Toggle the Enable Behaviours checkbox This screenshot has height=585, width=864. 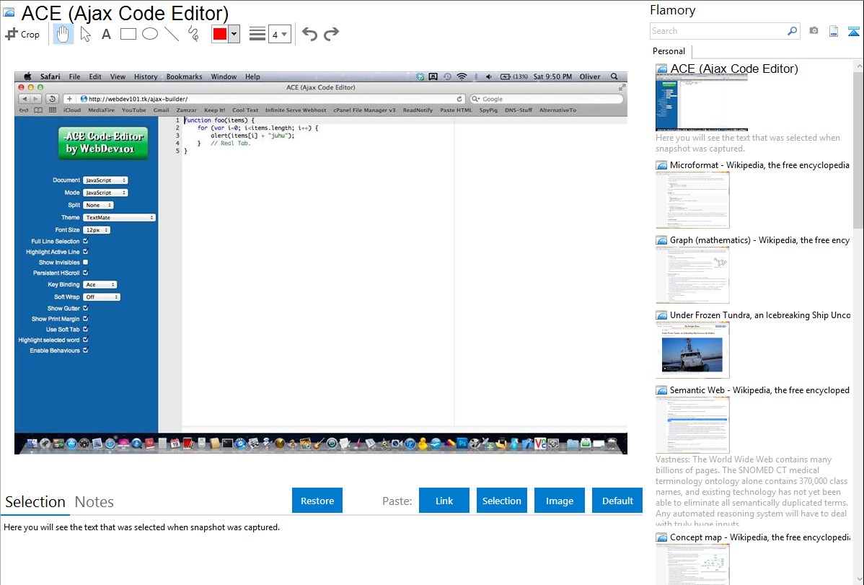coord(85,350)
